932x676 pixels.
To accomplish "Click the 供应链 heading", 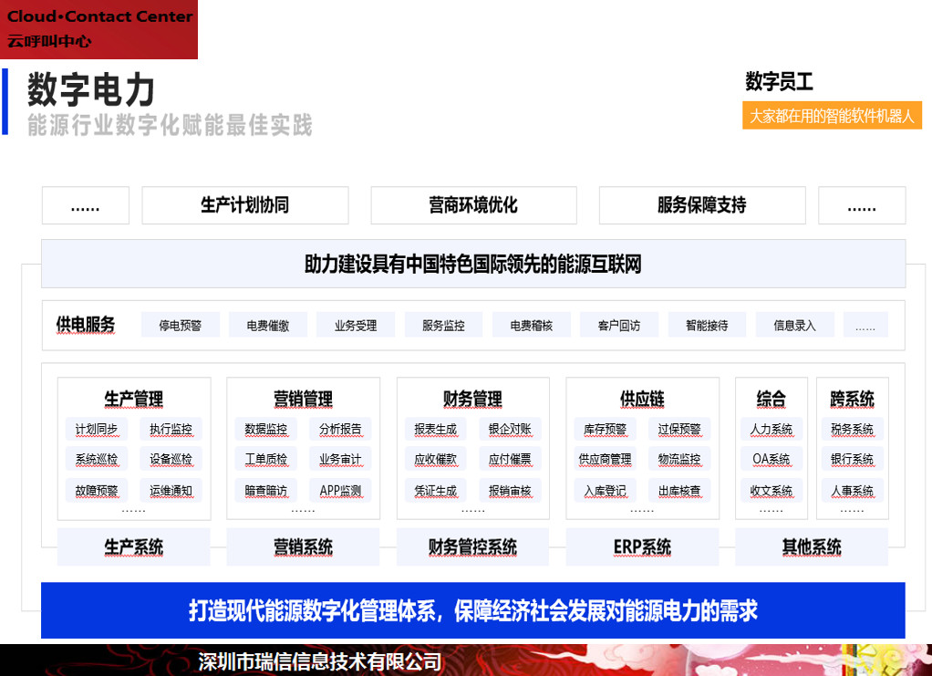I will tap(643, 399).
